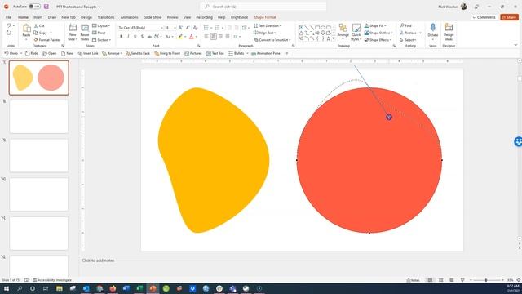Image resolution: width=522 pixels, height=294 pixels.
Task: Switch to the Design tab
Action: (x=86, y=17)
